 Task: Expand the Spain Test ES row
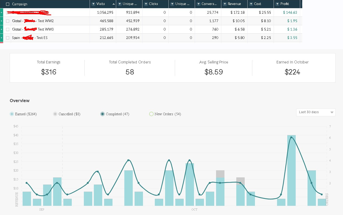(x=1, y=38)
